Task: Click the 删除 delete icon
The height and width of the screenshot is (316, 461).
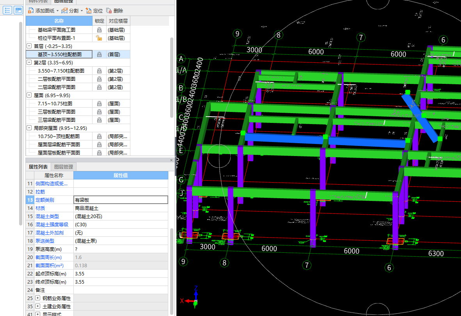Action: click(109, 11)
